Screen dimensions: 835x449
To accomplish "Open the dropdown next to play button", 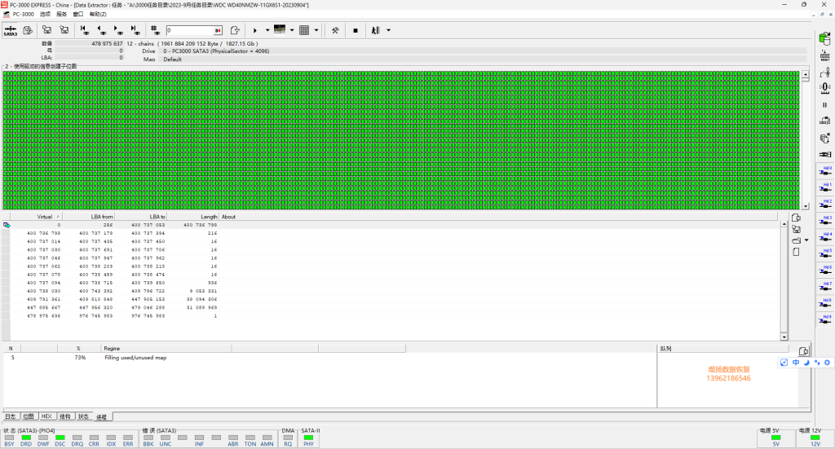I will point(267,30).
